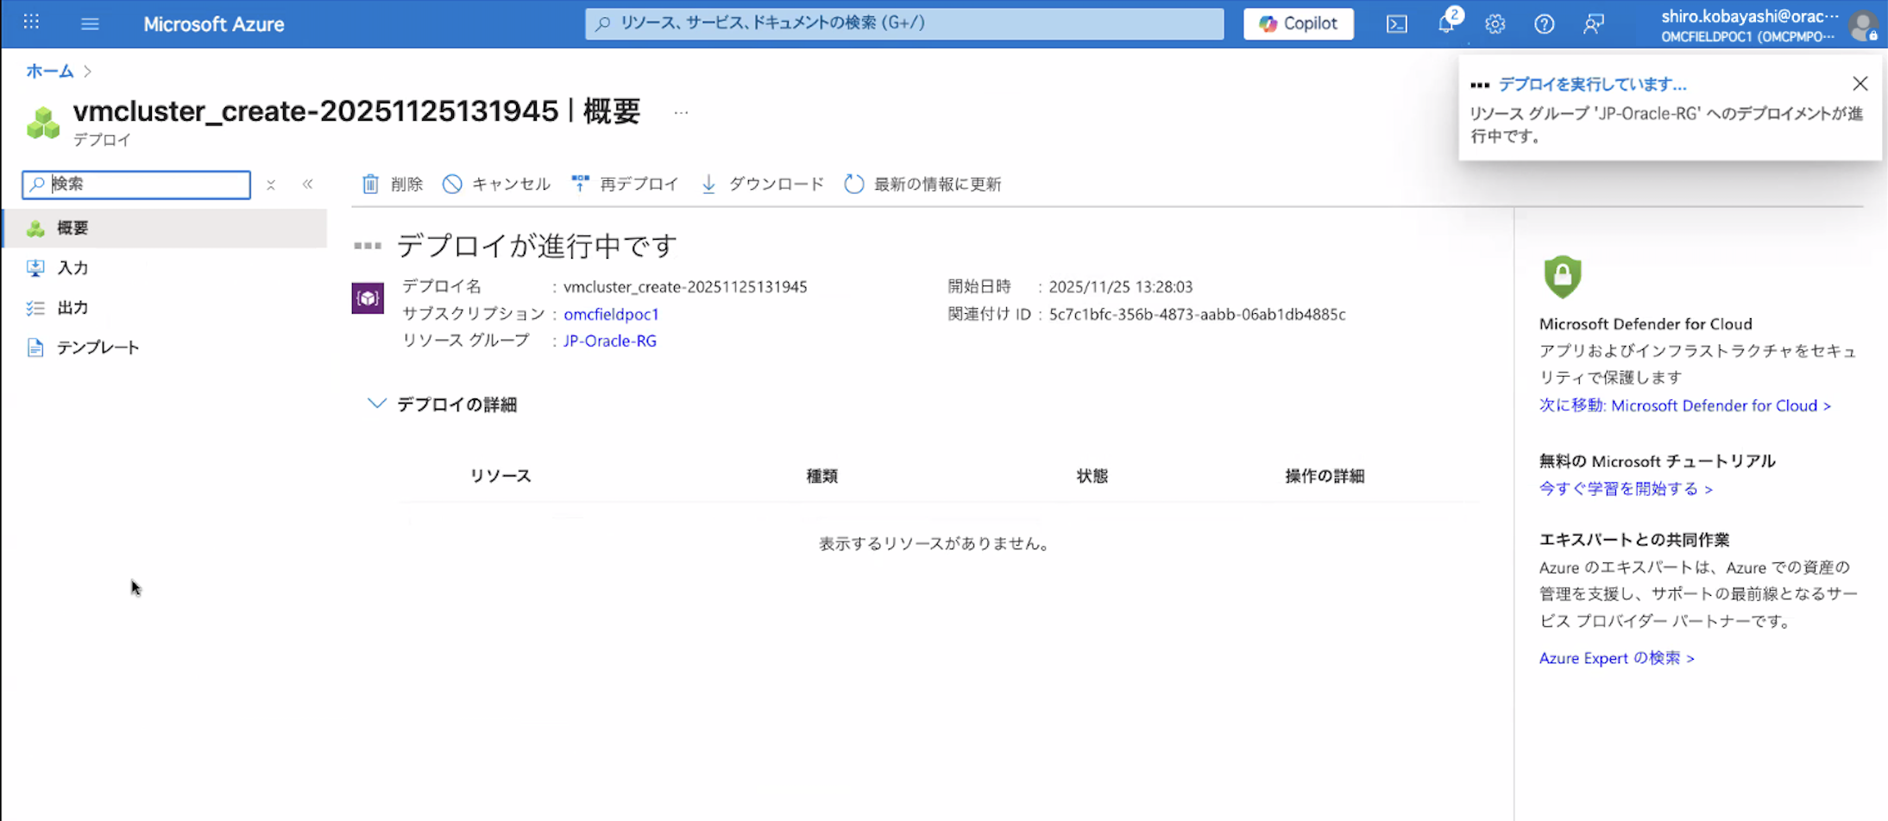Collapse the left sidebar with « chevron
Screen dimensions: 1888x821
308,184
